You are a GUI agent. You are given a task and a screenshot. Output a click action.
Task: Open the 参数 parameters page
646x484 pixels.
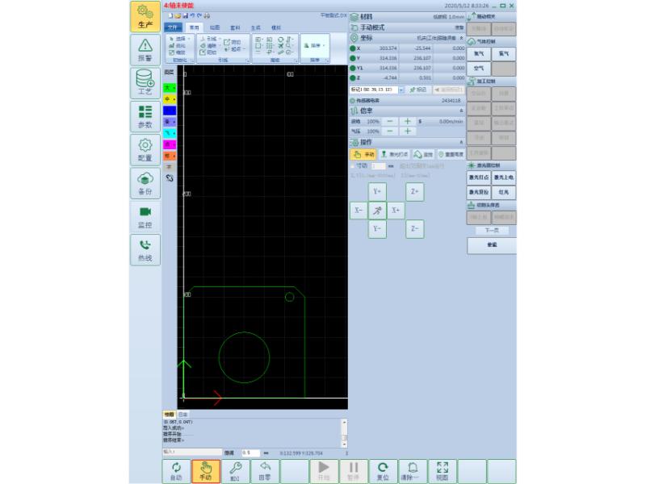145,117
